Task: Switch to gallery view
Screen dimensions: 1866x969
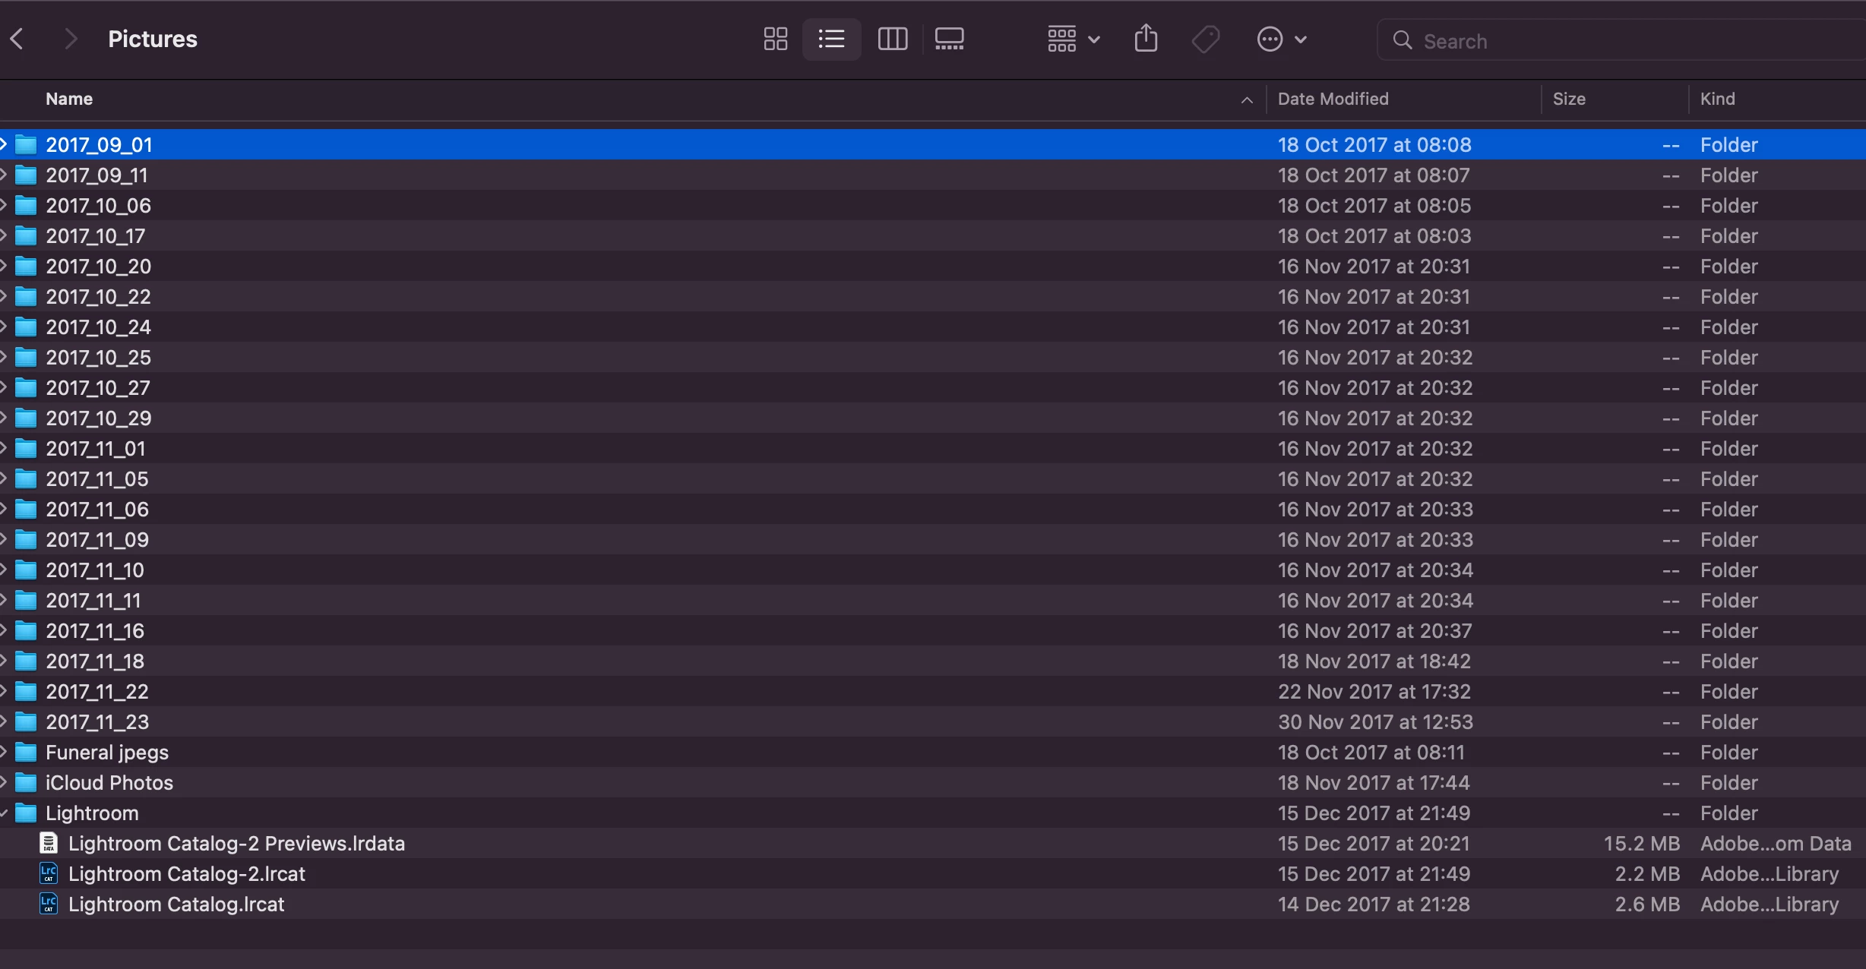Action: (949, 39)
